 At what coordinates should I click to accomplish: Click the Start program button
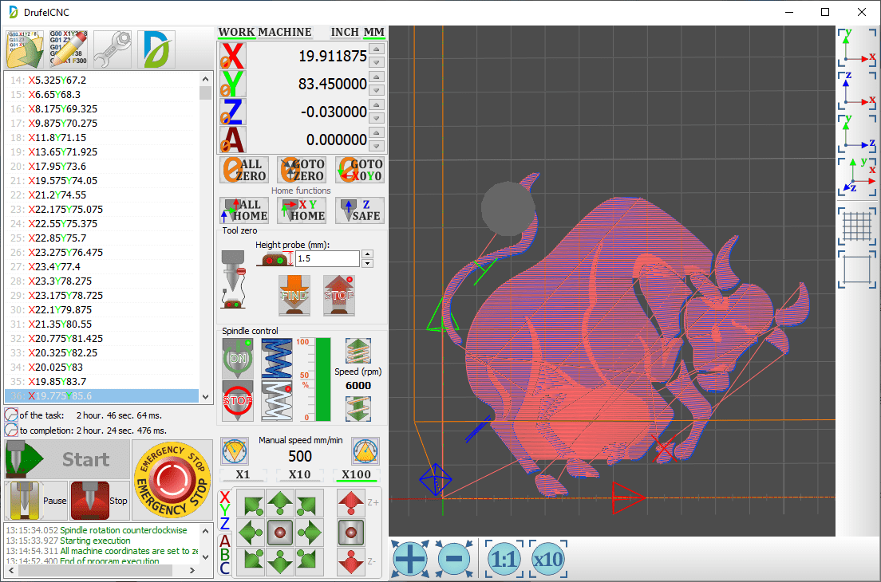pyautogui.click(x=67, y=459)
